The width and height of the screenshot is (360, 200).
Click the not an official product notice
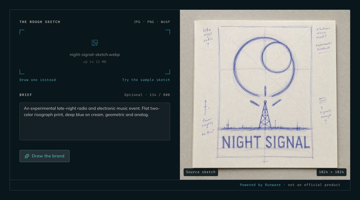point(314,185)
